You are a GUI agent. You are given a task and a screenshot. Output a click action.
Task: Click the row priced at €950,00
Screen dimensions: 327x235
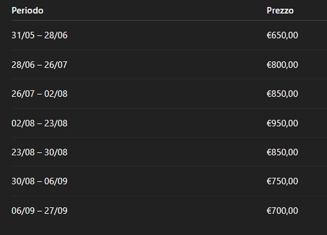[162, 123]
